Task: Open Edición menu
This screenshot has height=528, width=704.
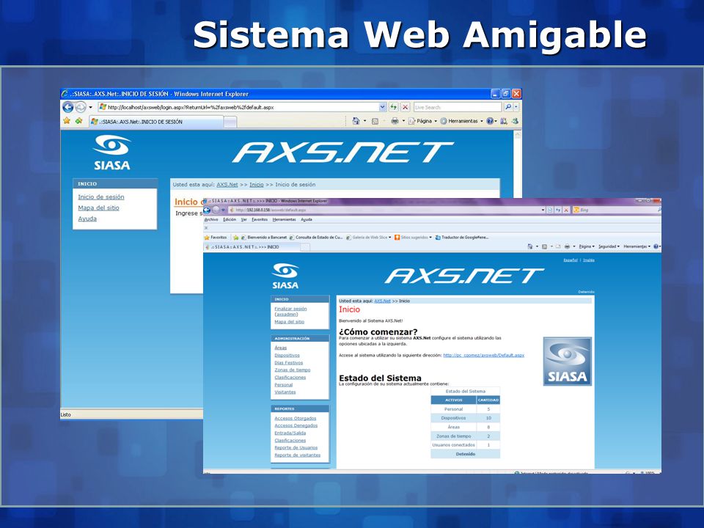Action: [x=230, y=219]
